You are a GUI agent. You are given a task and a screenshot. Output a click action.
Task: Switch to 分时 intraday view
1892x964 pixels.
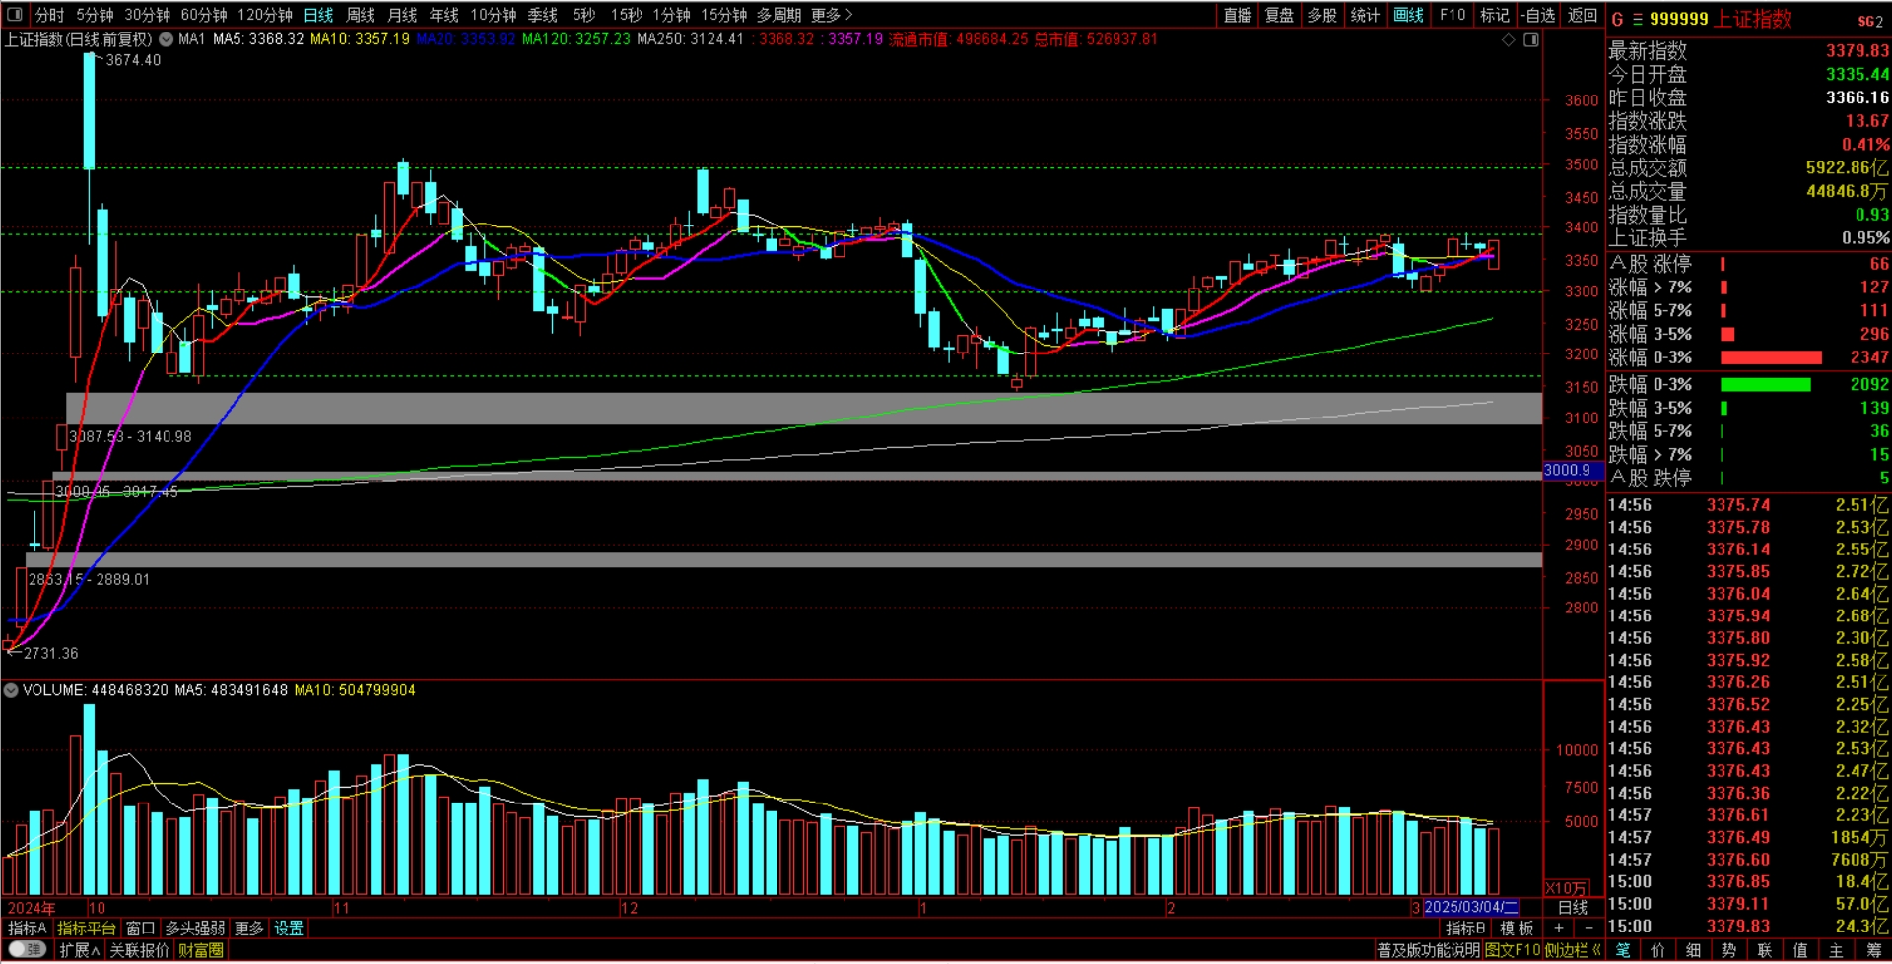pos(49,15)
